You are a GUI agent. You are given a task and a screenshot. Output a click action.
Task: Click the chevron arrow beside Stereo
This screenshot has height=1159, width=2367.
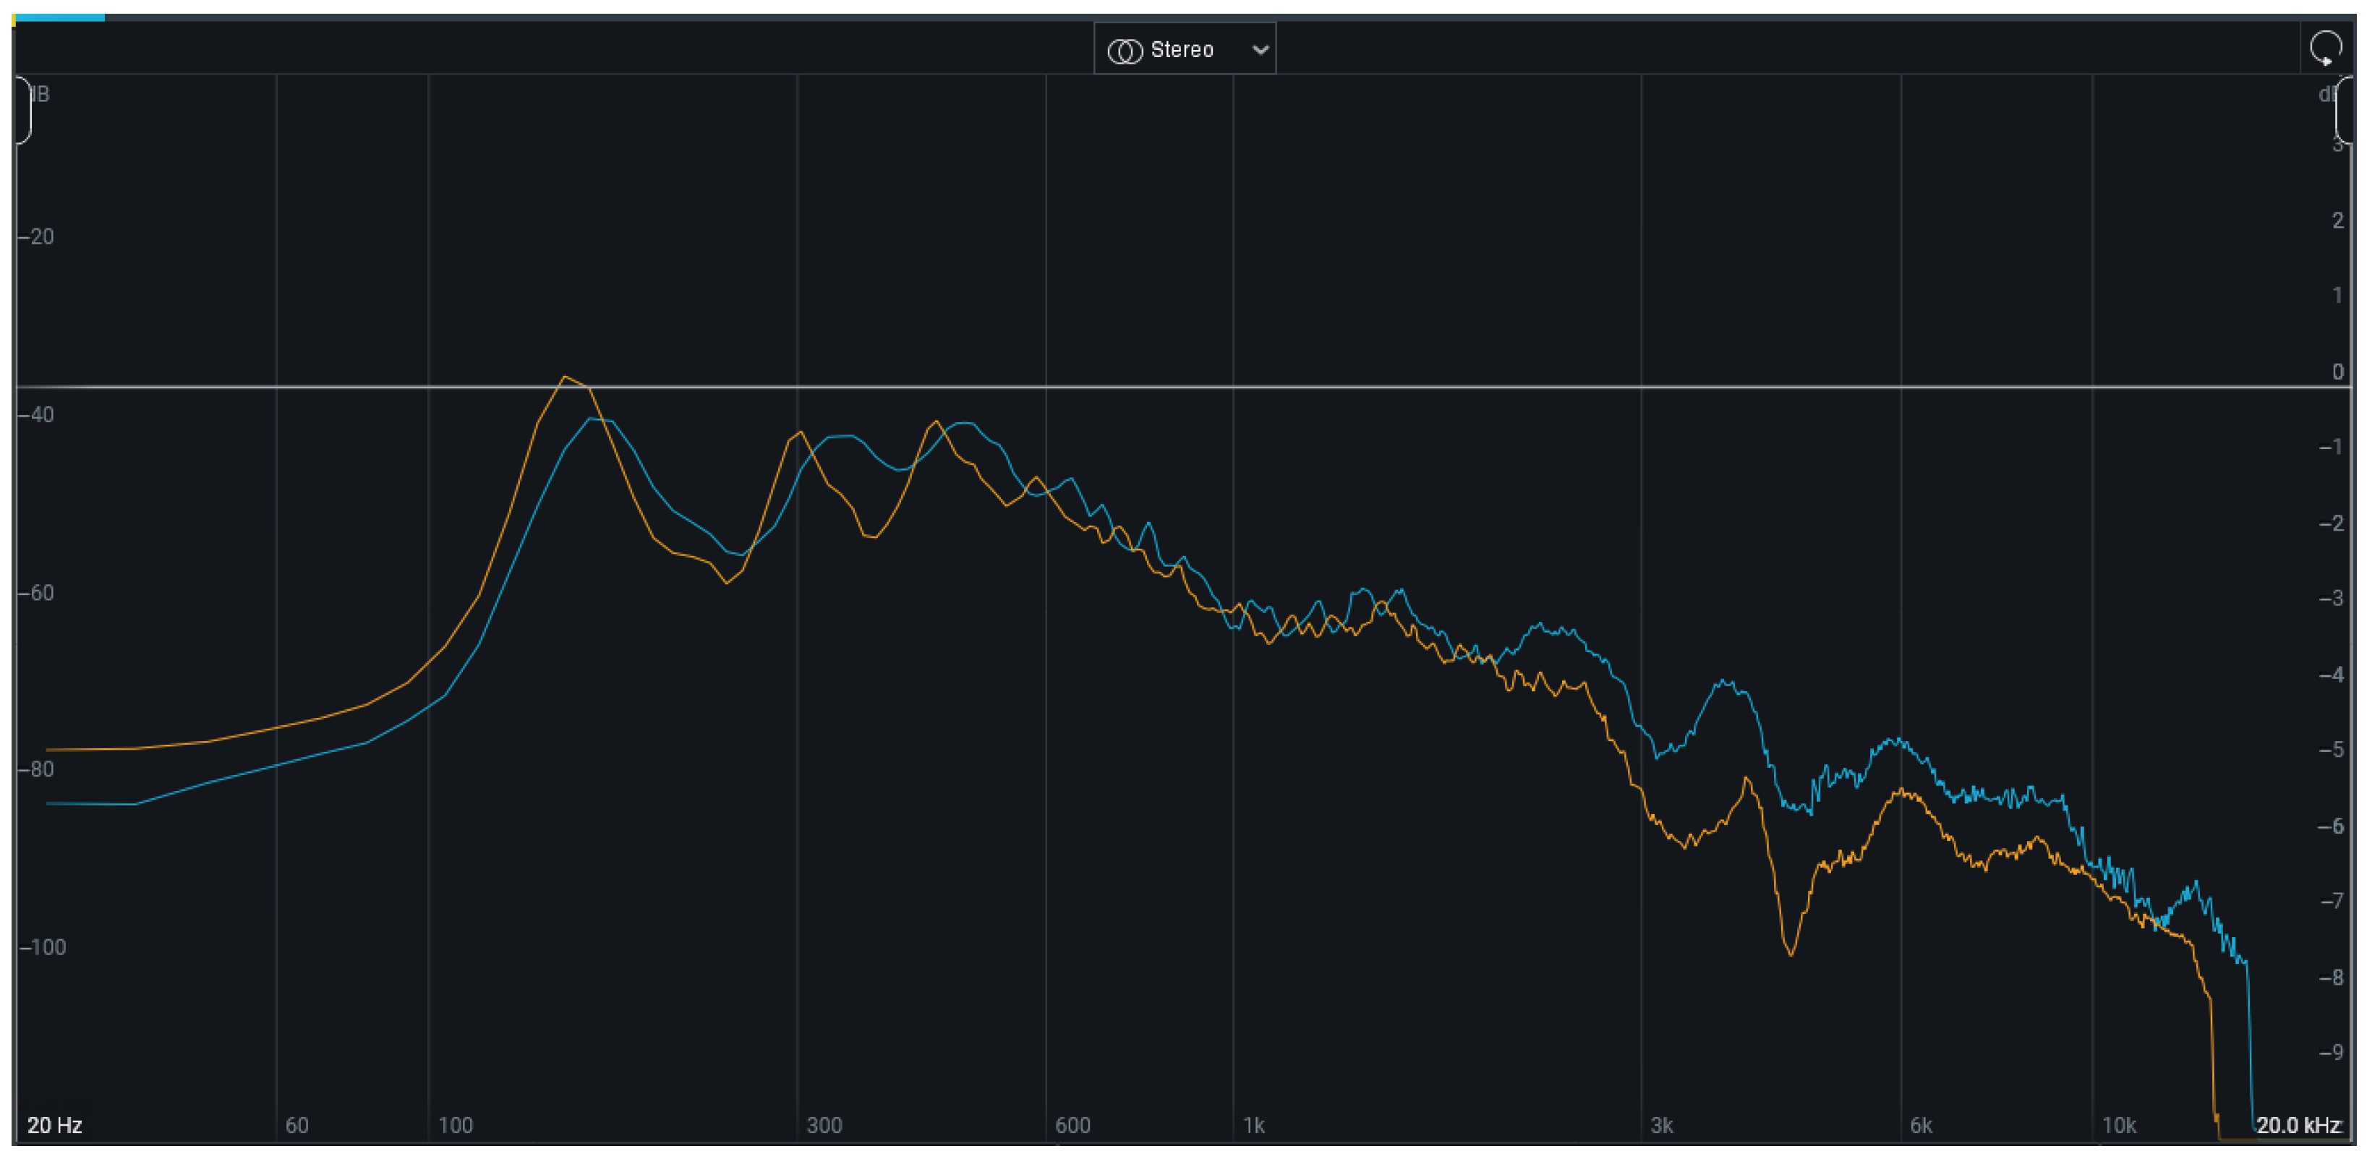click(x=1261, y=51)
